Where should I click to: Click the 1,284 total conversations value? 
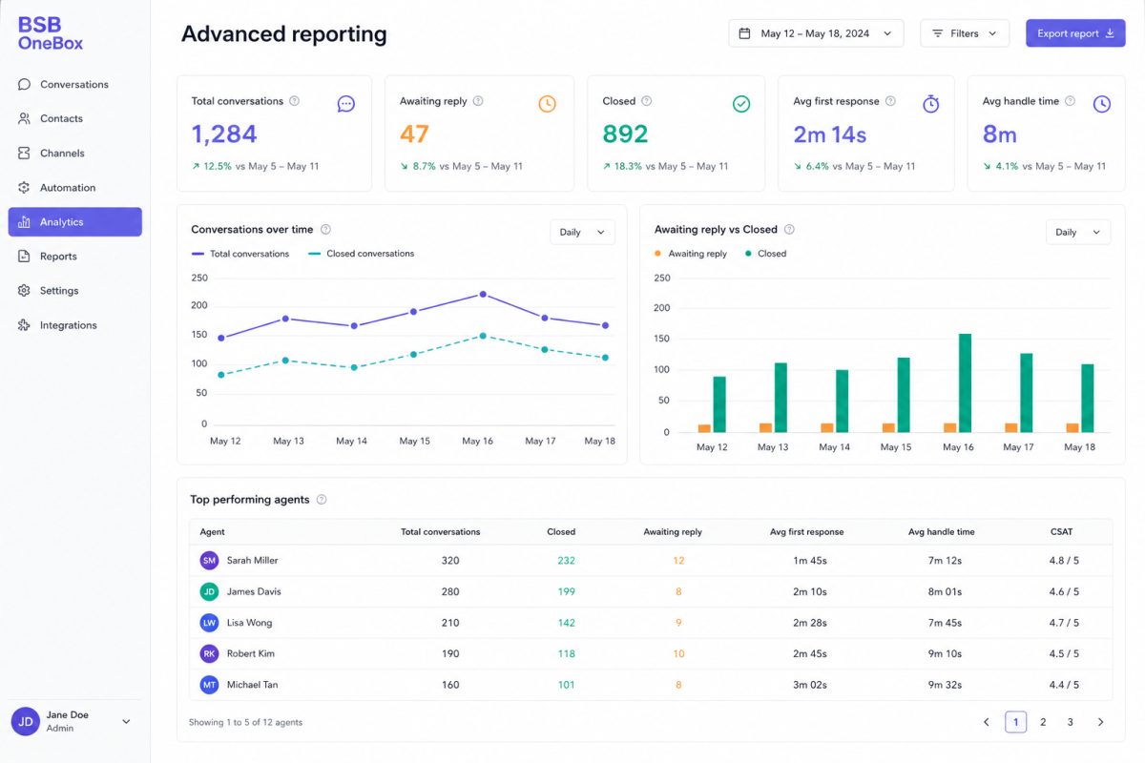pos(224,134)
